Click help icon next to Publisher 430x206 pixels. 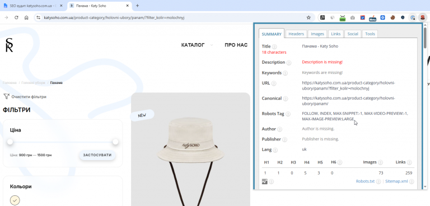pyautogui.click(x=284, y=139)
